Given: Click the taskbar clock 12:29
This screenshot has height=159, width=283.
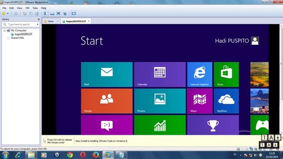Looking at the screenshot, I should [x=272, y=153].
